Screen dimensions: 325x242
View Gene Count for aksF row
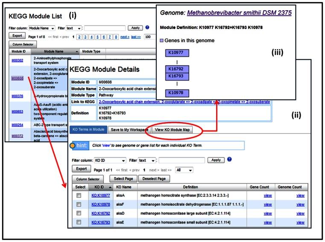click(x=268, y=204)
